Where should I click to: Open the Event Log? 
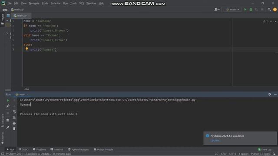coord(265,149)
